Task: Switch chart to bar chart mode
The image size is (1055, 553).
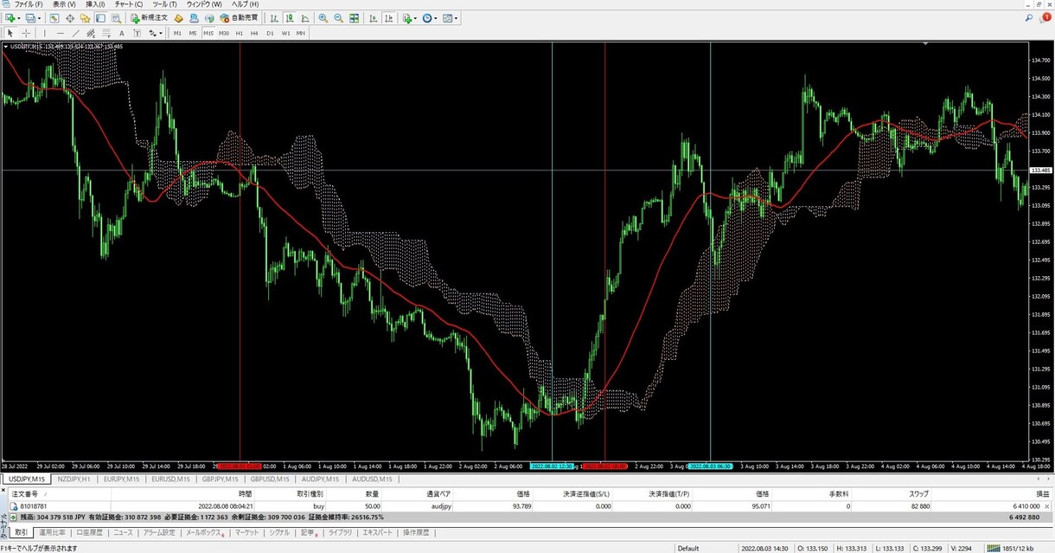Action: pyautogui.click(x=274, y=17)
